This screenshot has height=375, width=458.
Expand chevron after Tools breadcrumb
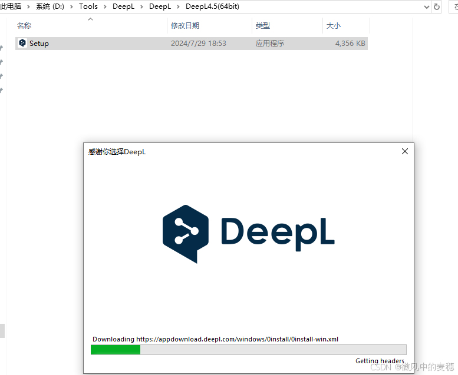105,6
